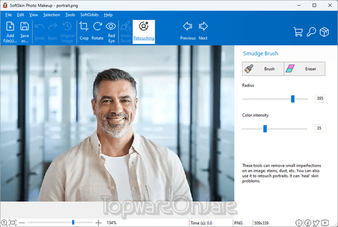This screenshot has width=338, height=227.
Task: Select the Eraser button in Smudge Brush
Action: click(305, 69)
